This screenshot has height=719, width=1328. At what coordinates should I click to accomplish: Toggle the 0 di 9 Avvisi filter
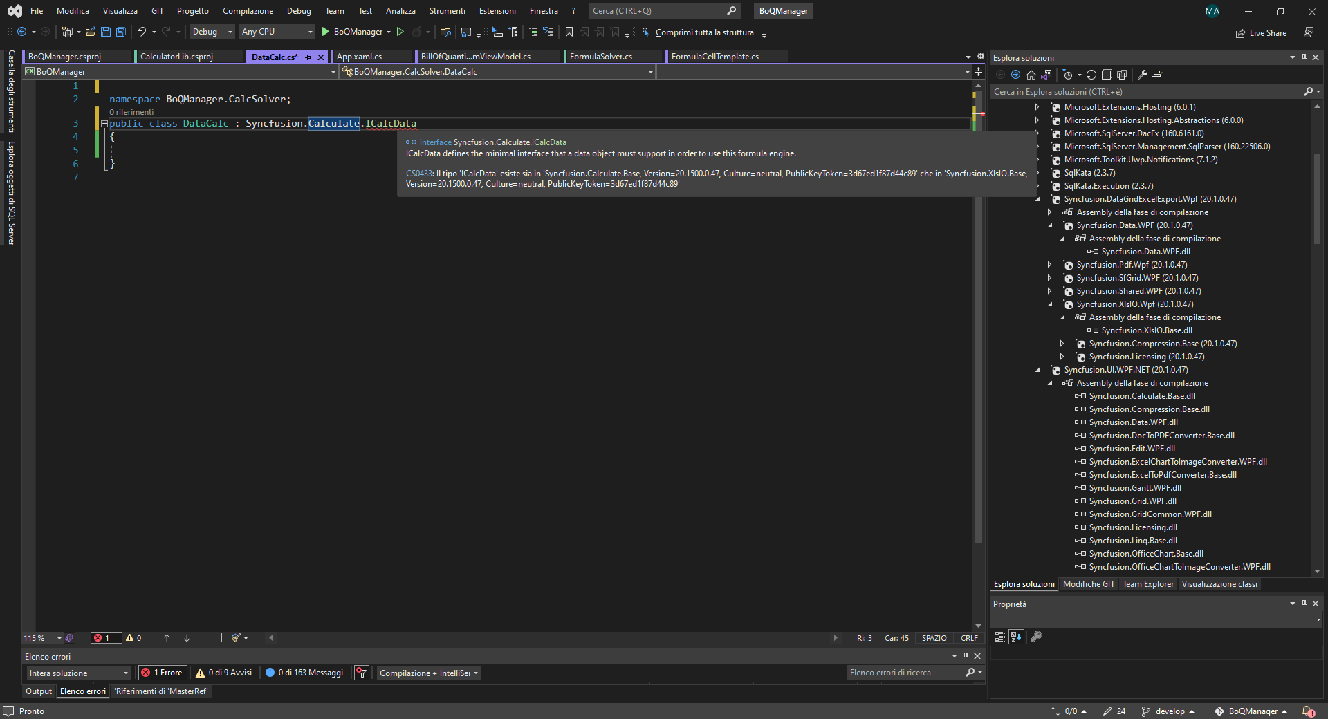(x=223, y=673)
